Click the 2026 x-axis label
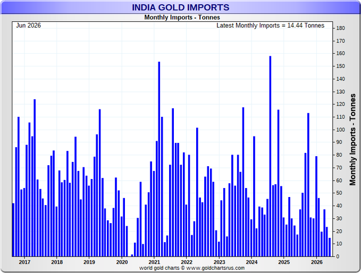The width and height of the screenshot is (361, 273). [316, 262]
